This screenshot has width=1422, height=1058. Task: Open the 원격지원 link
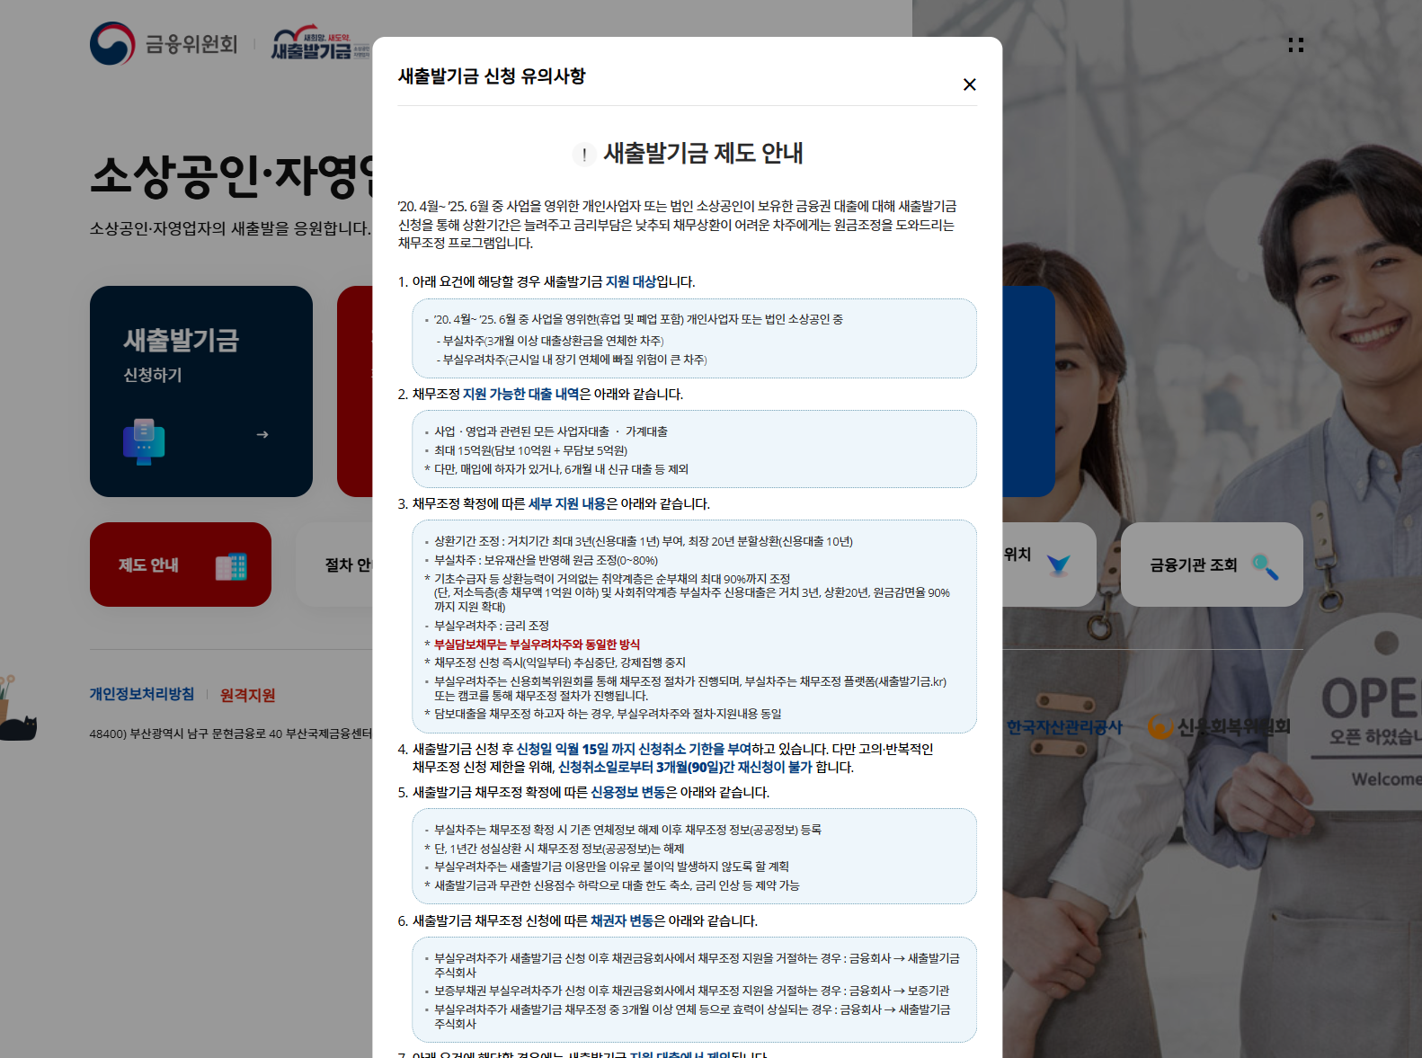(x=248, y=695)
